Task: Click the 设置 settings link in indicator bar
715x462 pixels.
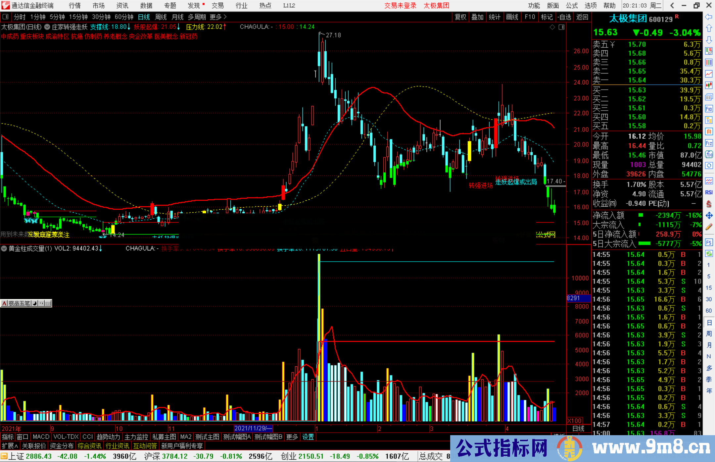Action: tap(308, 437)
